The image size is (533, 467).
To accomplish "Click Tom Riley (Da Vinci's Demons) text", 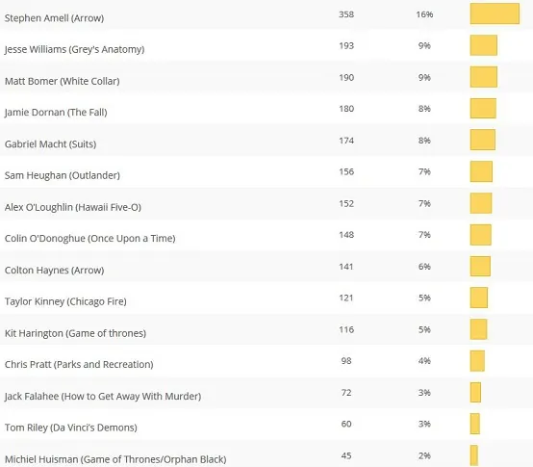I will tap(70, 428).
